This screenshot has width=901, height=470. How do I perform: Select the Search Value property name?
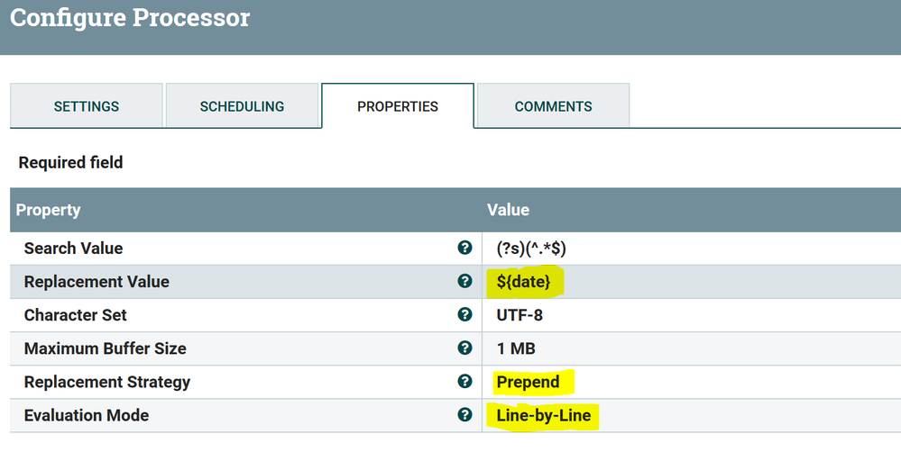(x=73, y=249)
